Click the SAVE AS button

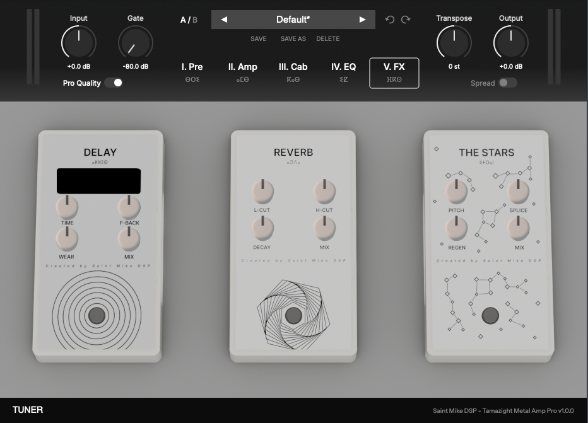point(293,39)
